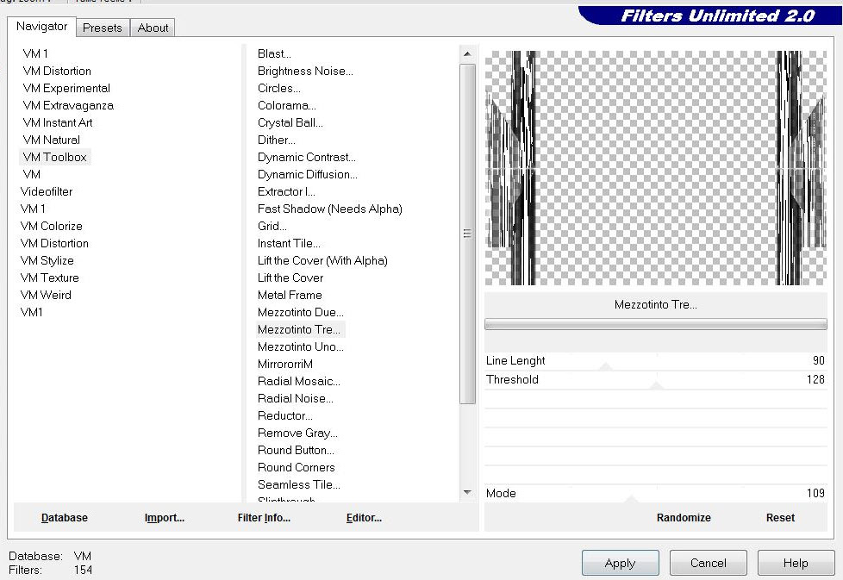
Task: Open the Database menu button
Action: [x=65, y=518]
